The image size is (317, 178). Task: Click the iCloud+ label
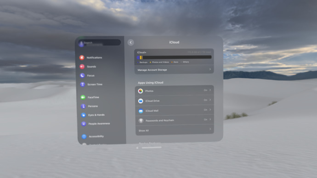[x=142, y=52]
